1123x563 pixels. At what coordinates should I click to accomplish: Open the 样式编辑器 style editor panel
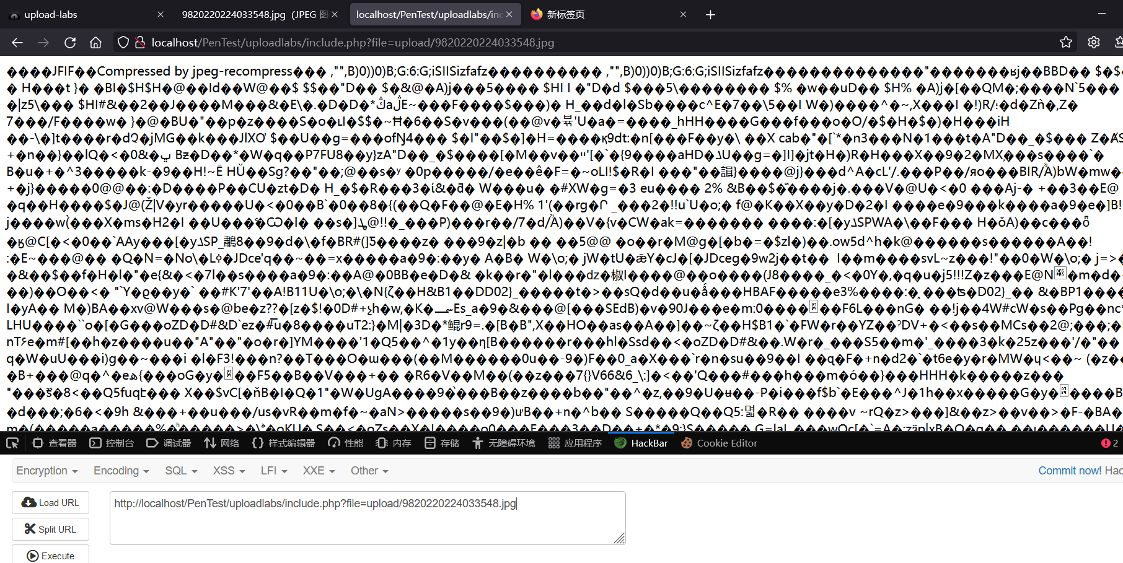coord(284,443)
